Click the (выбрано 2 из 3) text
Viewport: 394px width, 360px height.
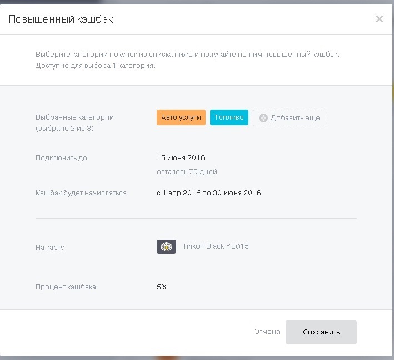[64, 129]
